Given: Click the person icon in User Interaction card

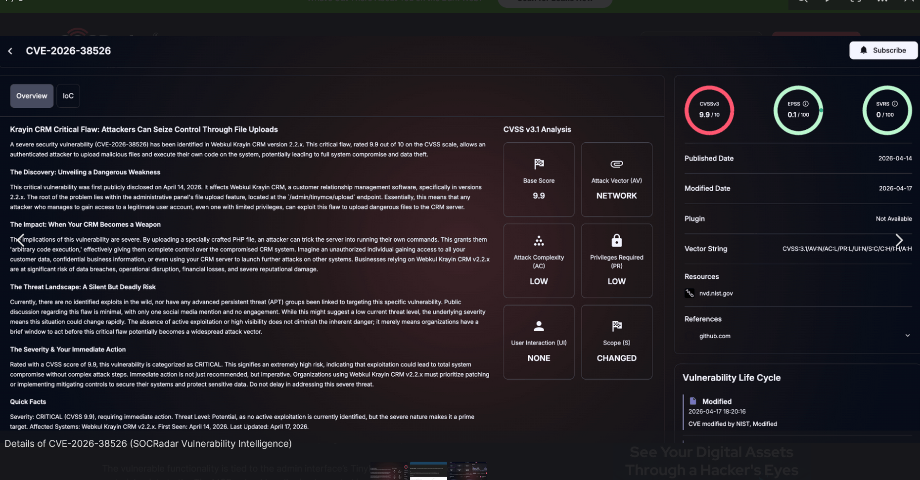Looking at the screenshot, I should [x=539, y=326].
